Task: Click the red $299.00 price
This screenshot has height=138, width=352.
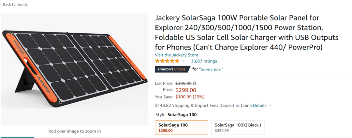Action: tap(186, 90)
